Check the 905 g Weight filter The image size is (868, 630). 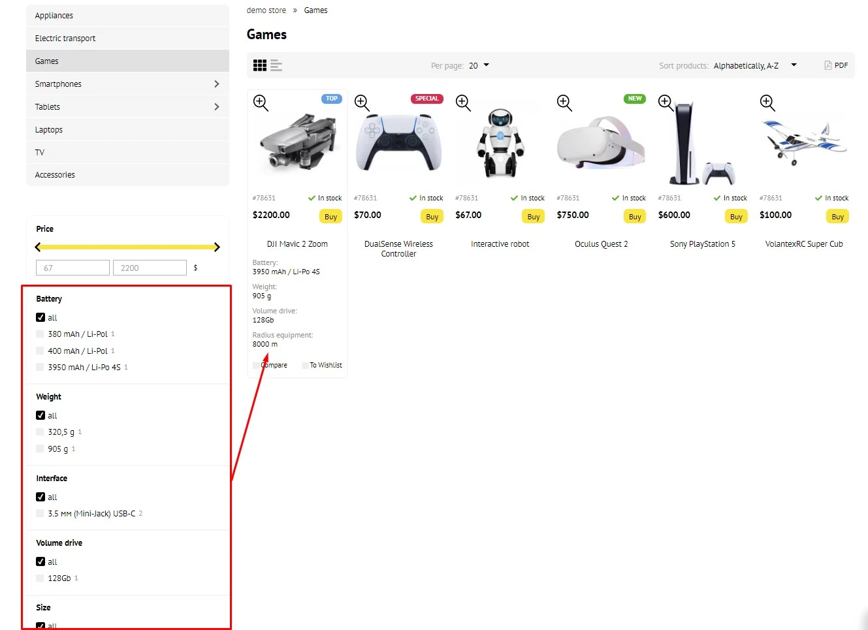coord(40,449)
